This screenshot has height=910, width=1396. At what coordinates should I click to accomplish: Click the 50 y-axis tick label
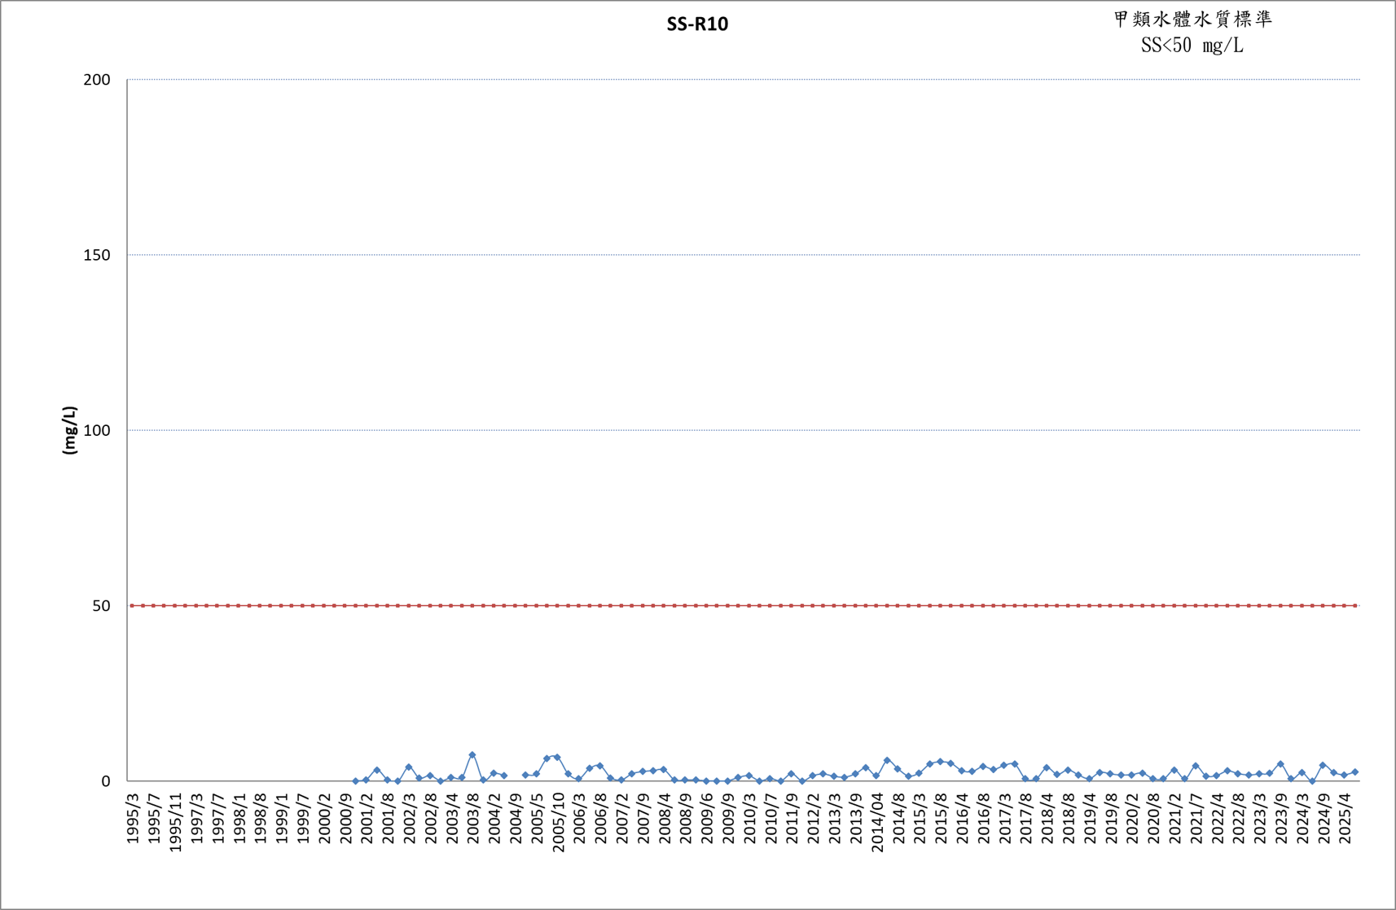[x=102, y=605]
